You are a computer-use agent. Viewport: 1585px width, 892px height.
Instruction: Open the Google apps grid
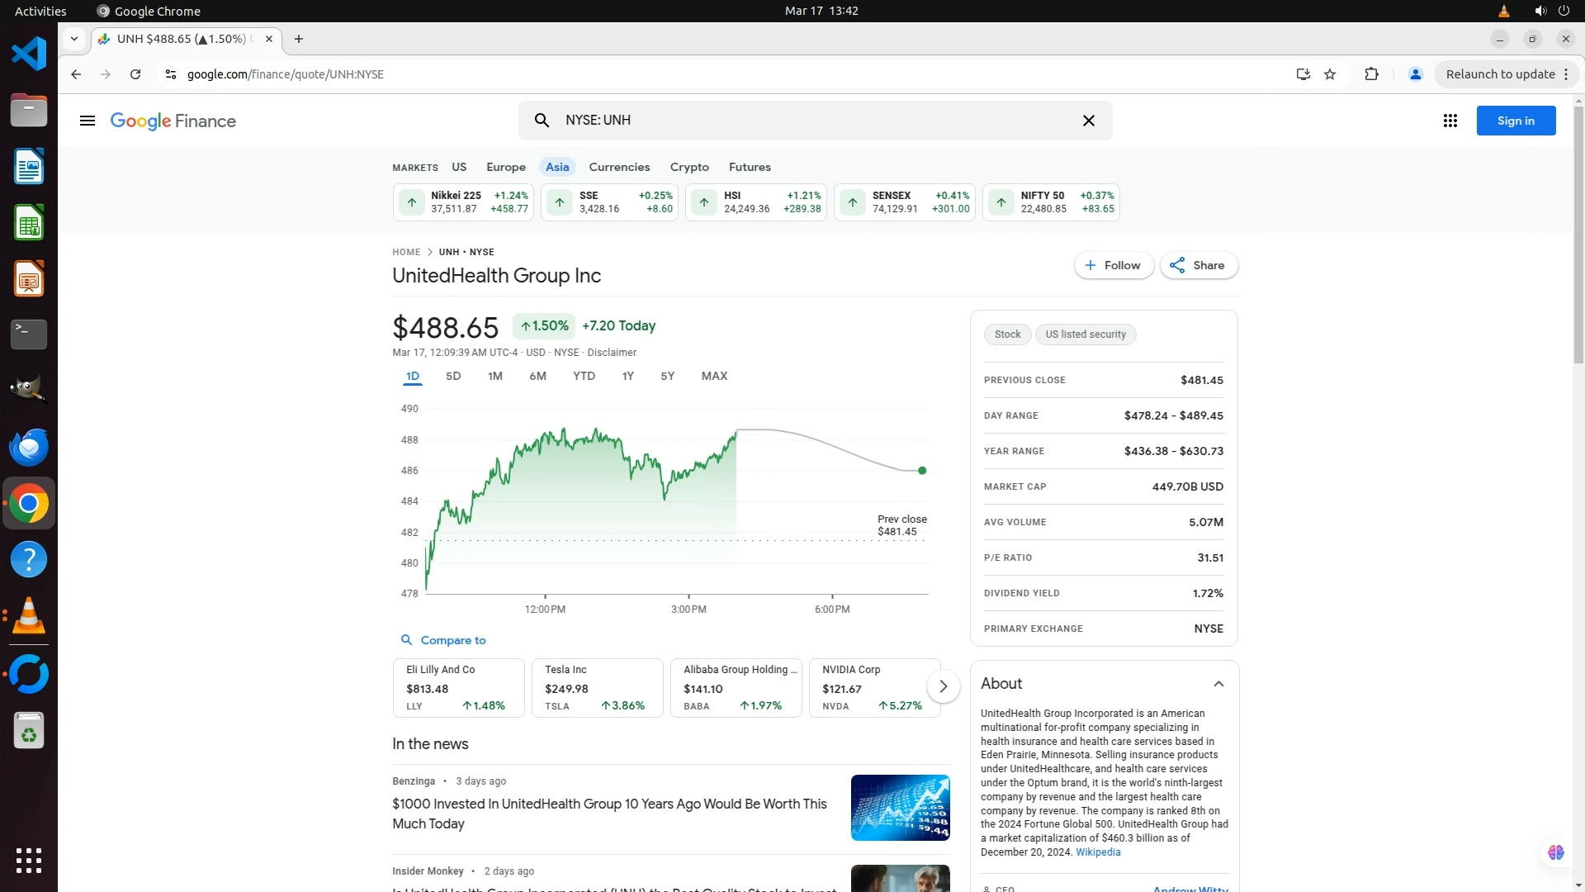pyautogui.click(x=1450, y=121)
